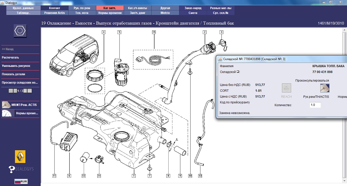Open the Срт. скл.№ tab
The image size is (347, 186).
[221, 13]
